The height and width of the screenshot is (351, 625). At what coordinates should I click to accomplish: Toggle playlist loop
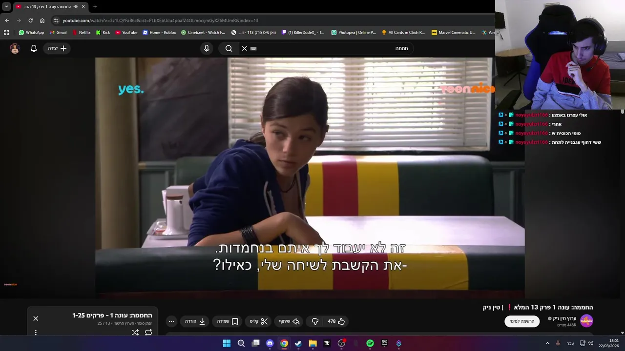point(148,332)
